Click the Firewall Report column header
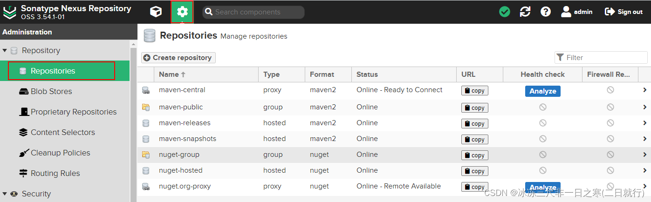The image size is (651, 202). click(x=610, y=74)
